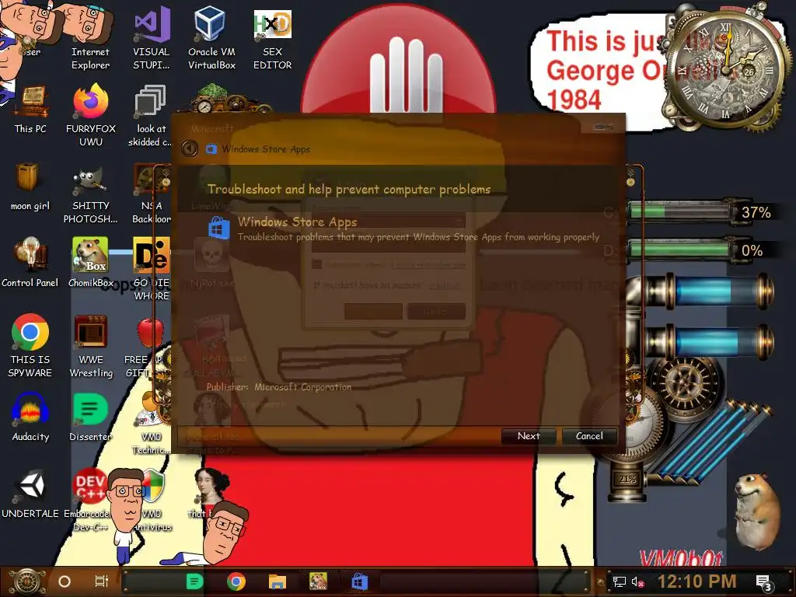The height and width of the screenshot is (597, 796).
Task: Click 'Troubleshoot and help prevent computer problems' heading
Action: (x=349, y=190)
